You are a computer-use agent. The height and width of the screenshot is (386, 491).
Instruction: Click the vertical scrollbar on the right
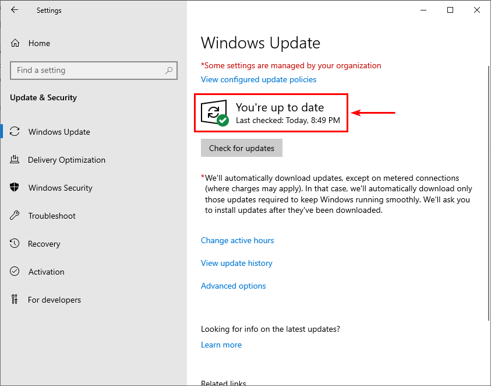click(489, 193)
